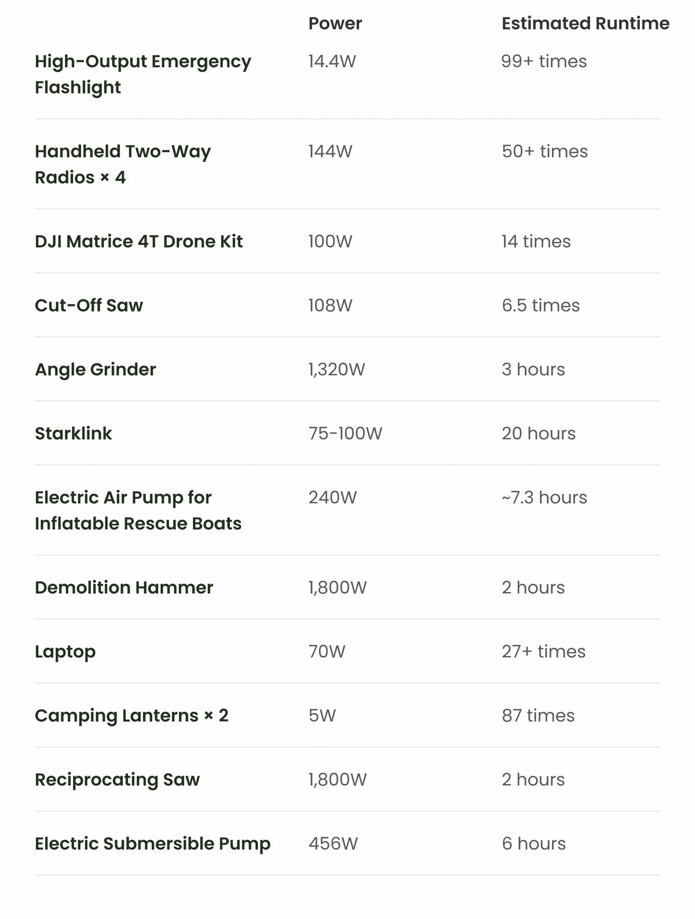Select the DJI Matrice 4T Drone Kit label
Viewport: 695px width, 919px height.
(x=139, y=241)
